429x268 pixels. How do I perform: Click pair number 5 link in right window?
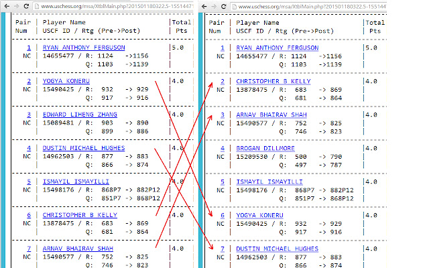click(x=223, y=182)
